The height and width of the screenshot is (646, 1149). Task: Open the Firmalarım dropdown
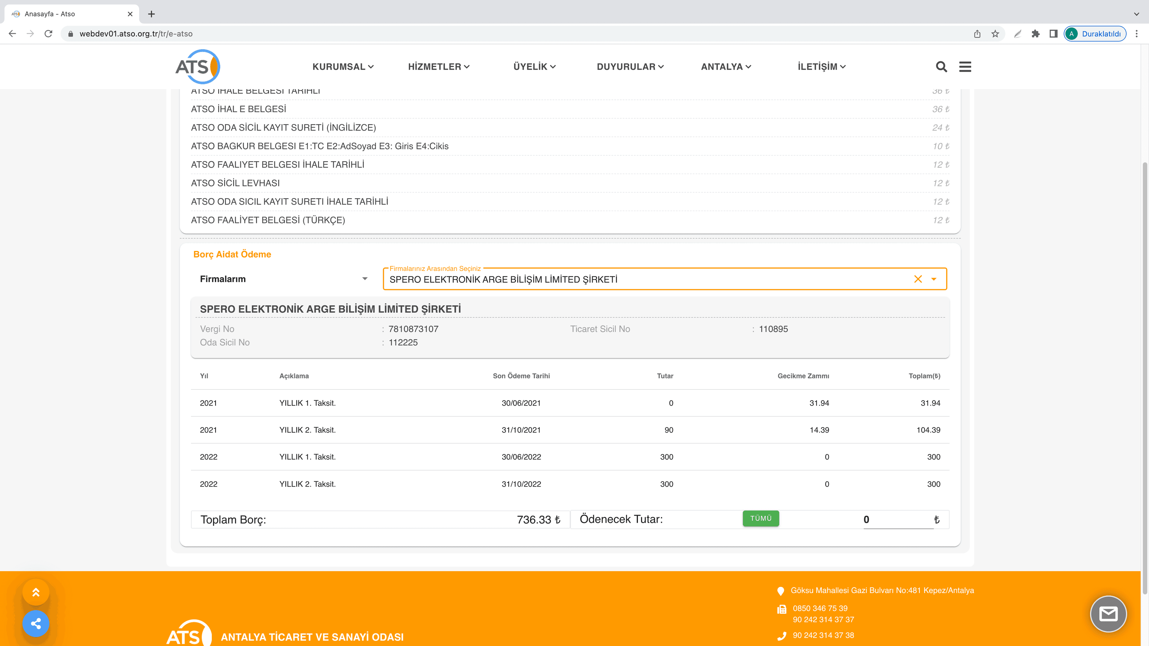[x=284, y=279]
